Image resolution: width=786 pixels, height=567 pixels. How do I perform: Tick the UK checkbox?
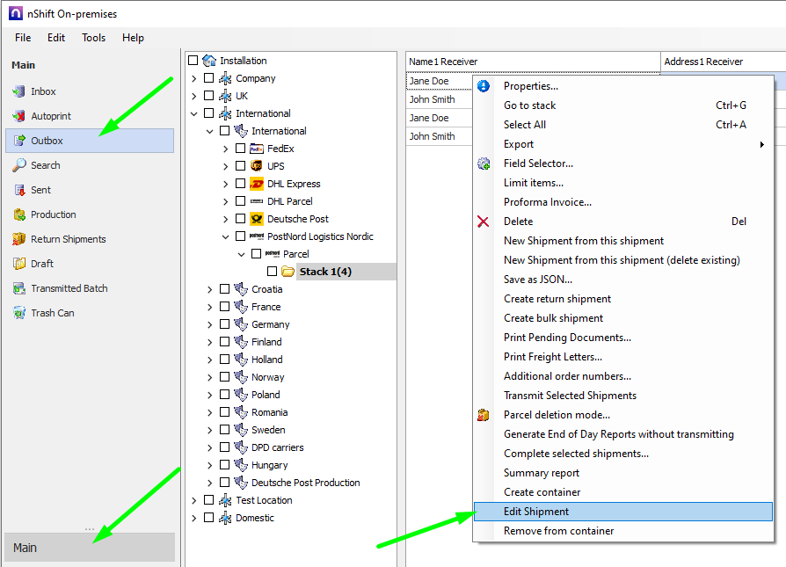pyautogui.click(x=209, y=96)
